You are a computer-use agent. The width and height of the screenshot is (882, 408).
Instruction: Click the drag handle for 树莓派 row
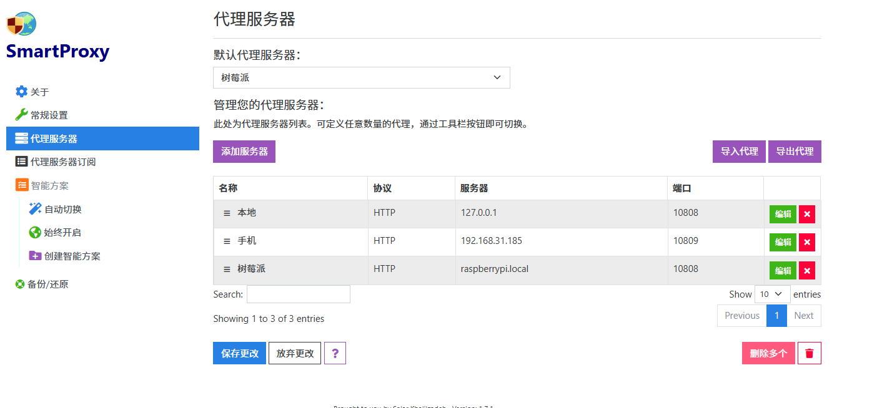pos(227,270)
